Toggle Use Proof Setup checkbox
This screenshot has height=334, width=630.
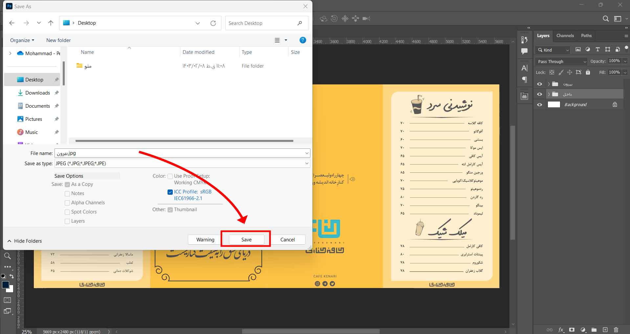pos(170,176)
